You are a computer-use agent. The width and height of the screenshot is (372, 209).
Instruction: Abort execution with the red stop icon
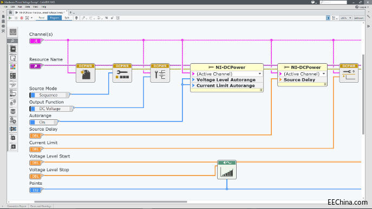click(22, 18)
